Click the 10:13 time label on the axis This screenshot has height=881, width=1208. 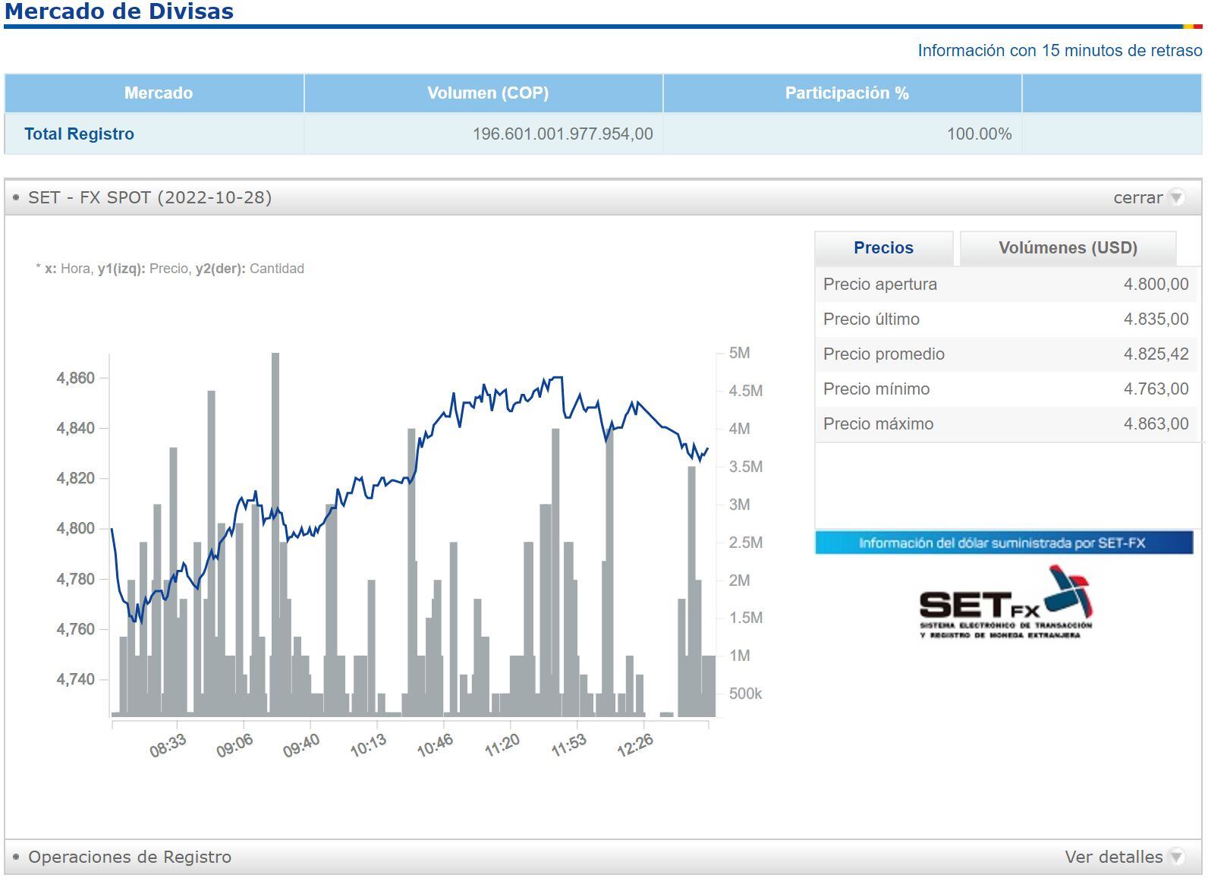[368, 745]
